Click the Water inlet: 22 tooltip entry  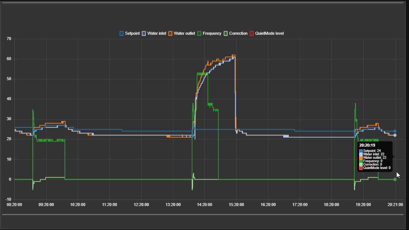click(373, 154)
